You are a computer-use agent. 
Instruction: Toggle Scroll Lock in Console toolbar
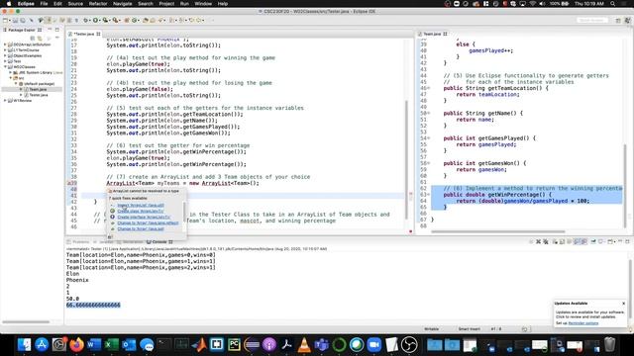tap(562, 241)
